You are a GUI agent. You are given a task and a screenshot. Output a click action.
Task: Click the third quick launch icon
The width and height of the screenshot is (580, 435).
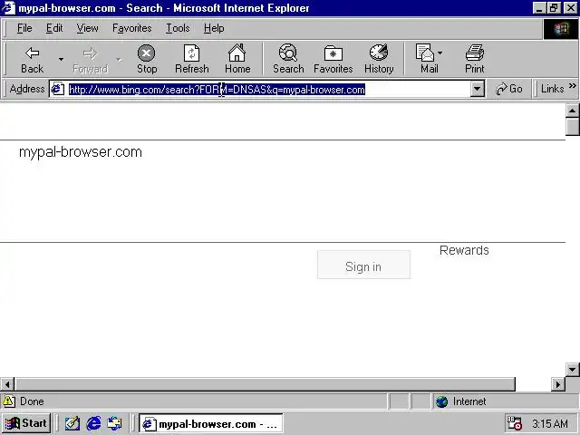(x=114, y=423)
